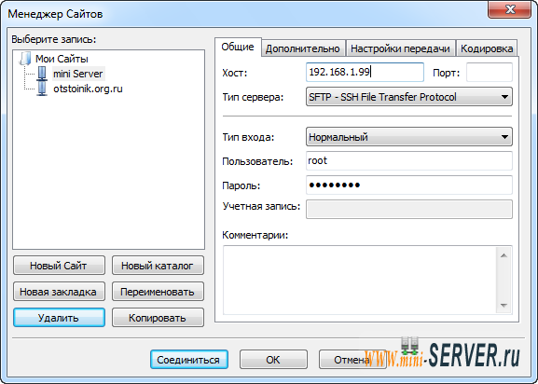Click the Соединиться button
The image size is (538, 384).
189,360
